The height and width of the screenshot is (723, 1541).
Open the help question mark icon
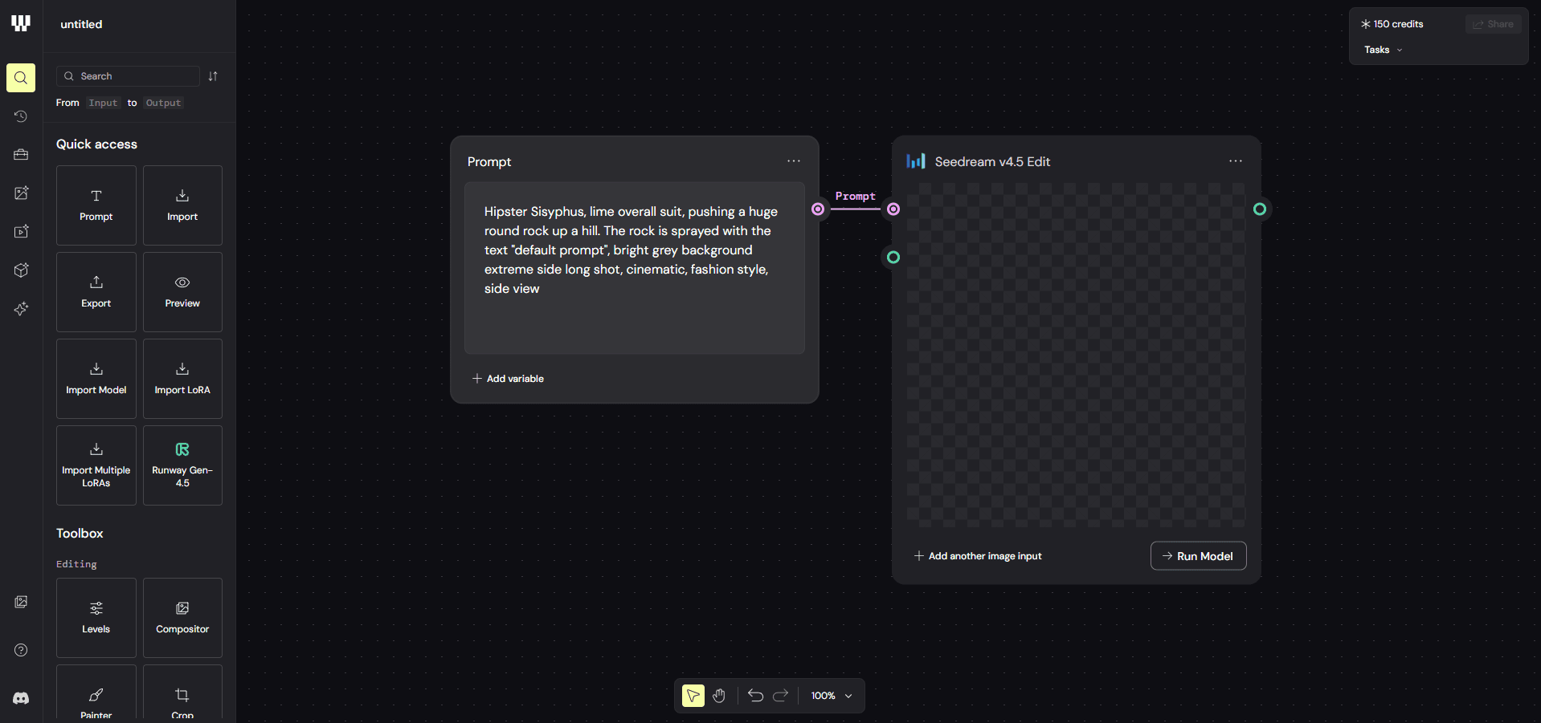[x=21, y=650]
